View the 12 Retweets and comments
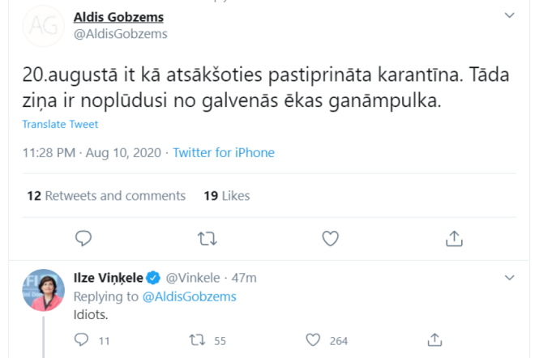The width and height of the screenshot is (535, 358). coord(105,196)
